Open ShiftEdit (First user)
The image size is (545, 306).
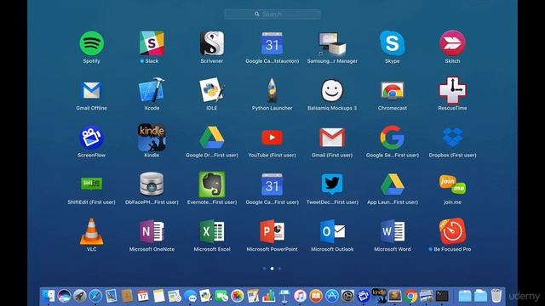91,184
